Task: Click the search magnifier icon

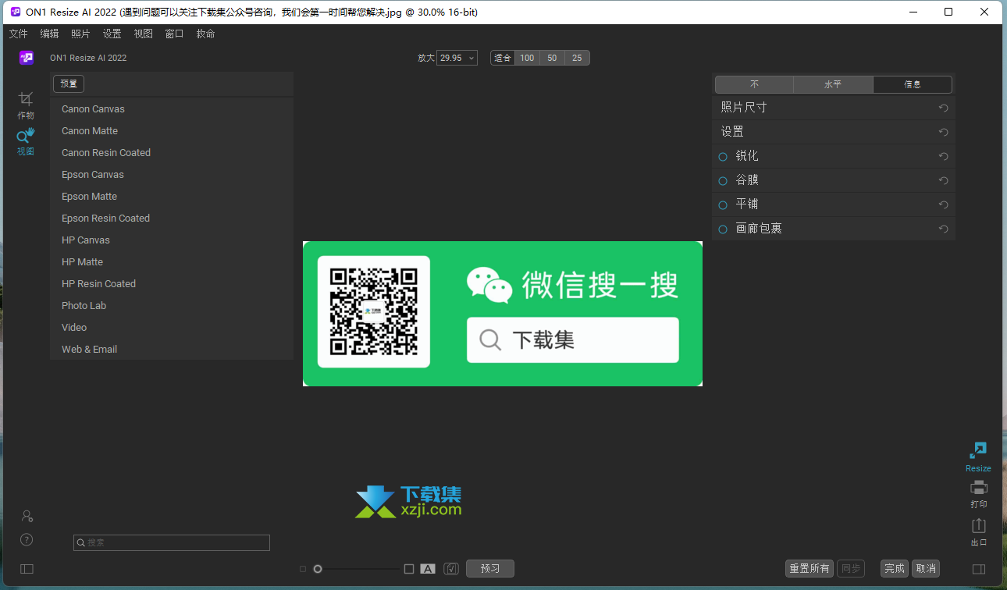Action: tap(81, 542)
